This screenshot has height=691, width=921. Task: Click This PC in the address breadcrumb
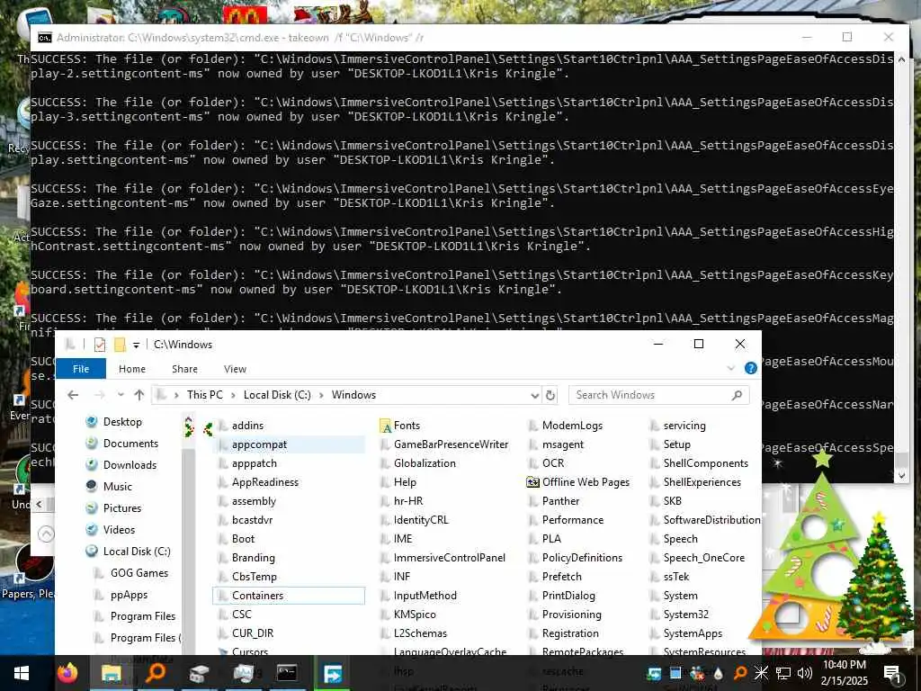pyautogui.click(x=205, y=395)
